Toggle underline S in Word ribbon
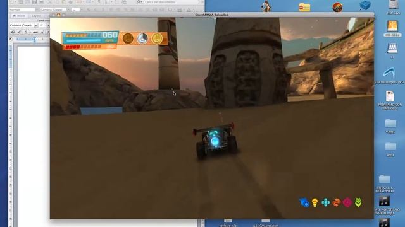This screenshot has height=227, width=405. pyautogui.click(x=26, y=32)
